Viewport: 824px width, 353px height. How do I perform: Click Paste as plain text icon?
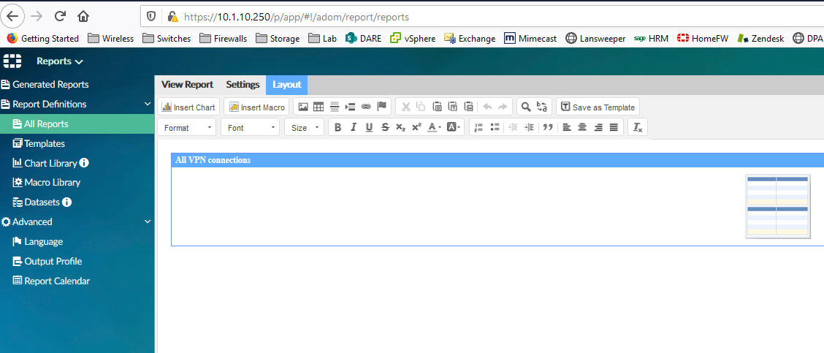click(x=453, y=107)
